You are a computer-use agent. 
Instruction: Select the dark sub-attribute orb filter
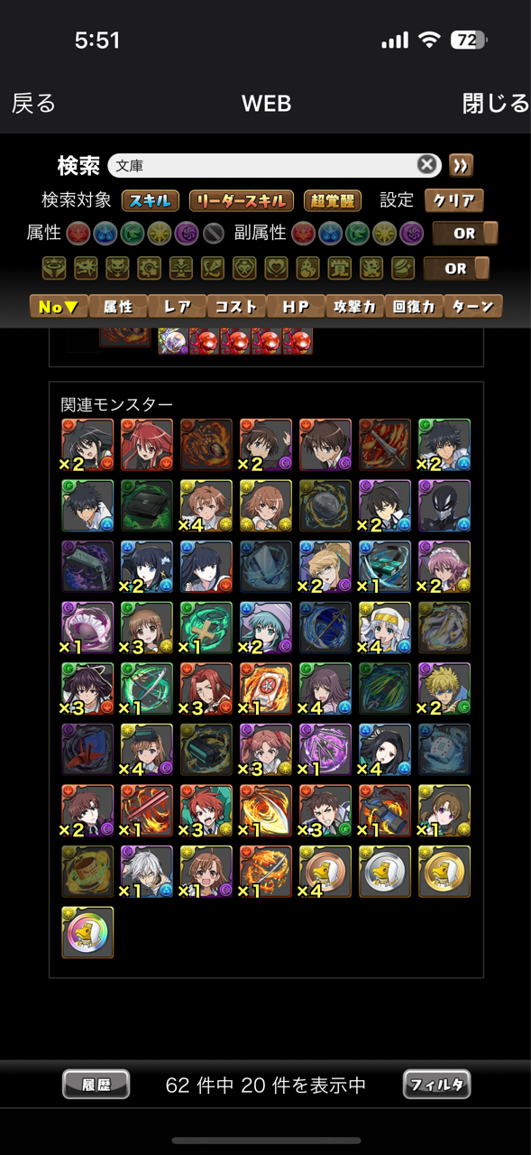point(411,233)
